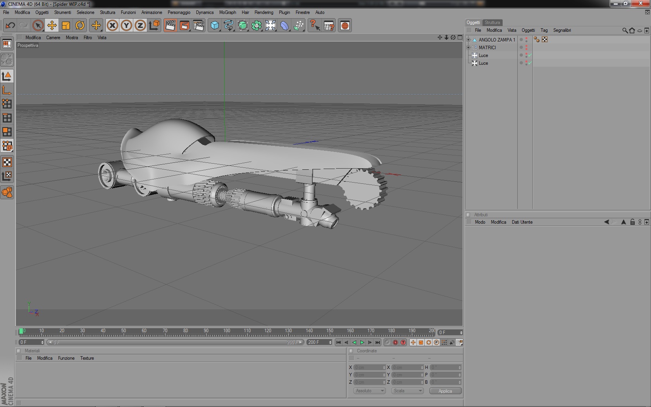The height and width of the screenshot is (407, 651).
Task: Switch to the Struttura tab
Action: pos(492,22)
